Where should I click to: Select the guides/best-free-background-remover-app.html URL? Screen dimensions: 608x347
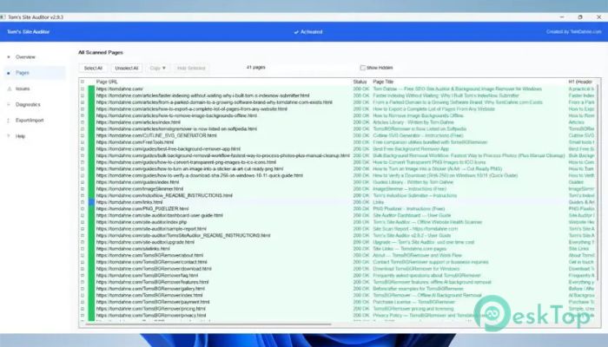coord(169,148)
